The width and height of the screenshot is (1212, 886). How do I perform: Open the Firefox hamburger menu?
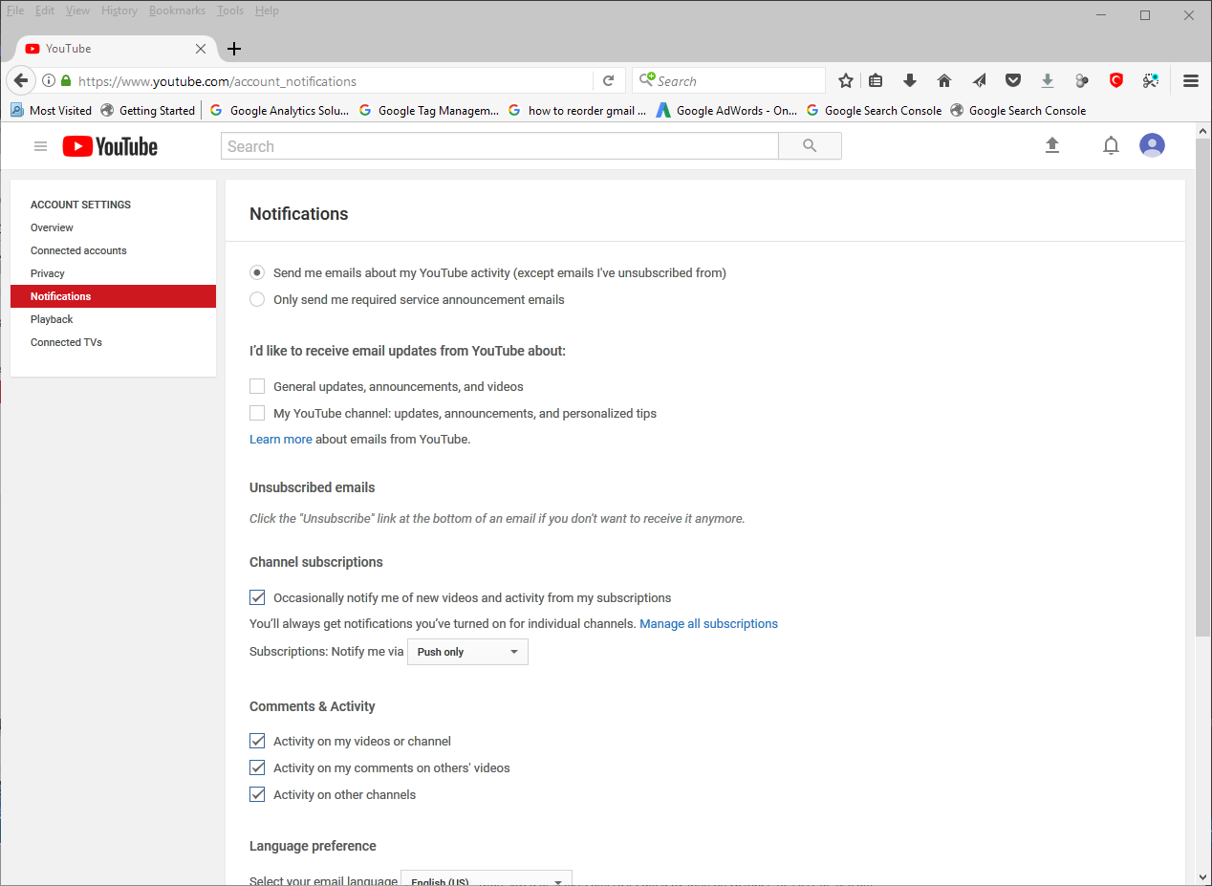pos(1191,81)
